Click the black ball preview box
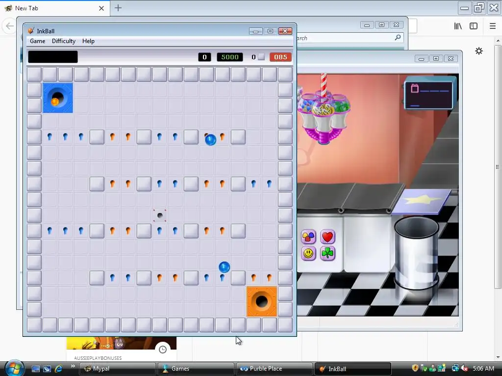The width and height of the screenshot is (502, 376). pos(53,57)
